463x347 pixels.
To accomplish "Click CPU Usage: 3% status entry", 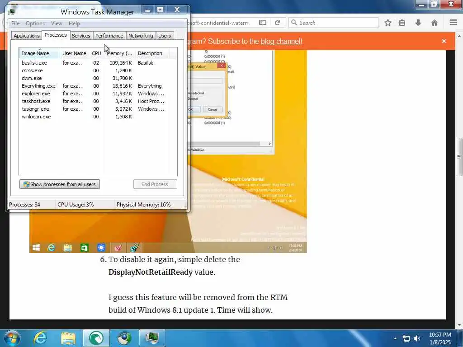I will click(x=76, y=205).
